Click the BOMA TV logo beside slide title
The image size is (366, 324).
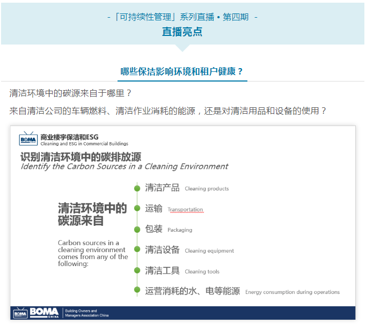tap(28, 138)
